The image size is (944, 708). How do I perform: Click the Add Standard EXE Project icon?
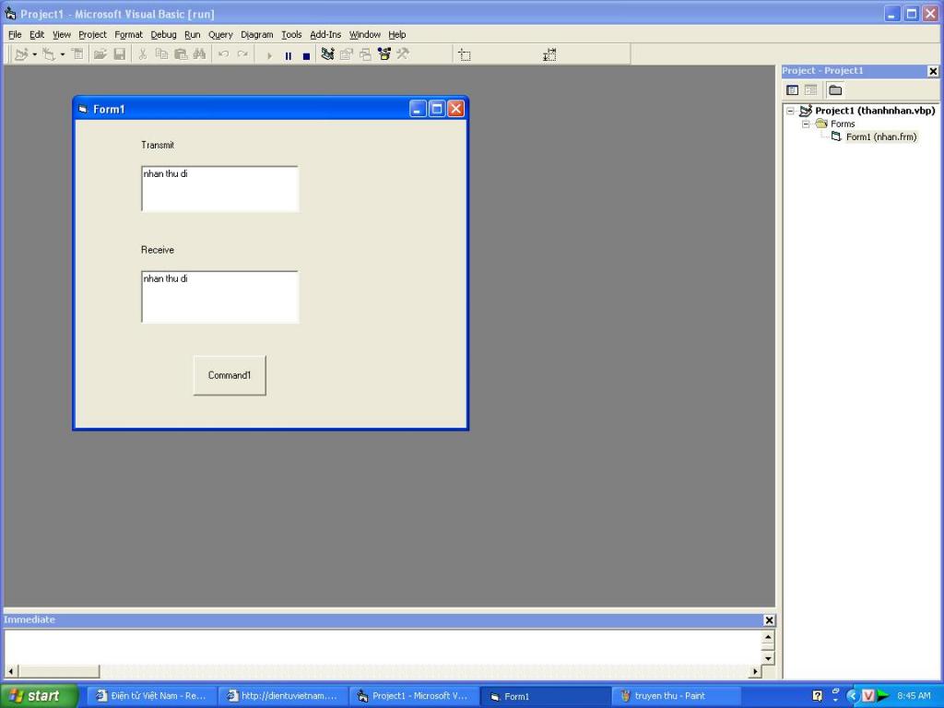click(22, 54)
